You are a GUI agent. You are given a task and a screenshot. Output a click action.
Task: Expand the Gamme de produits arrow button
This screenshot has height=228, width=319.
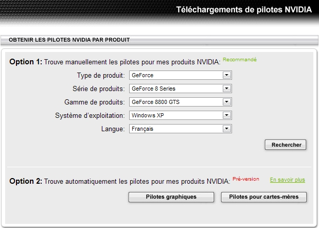(x=226, y=102)
